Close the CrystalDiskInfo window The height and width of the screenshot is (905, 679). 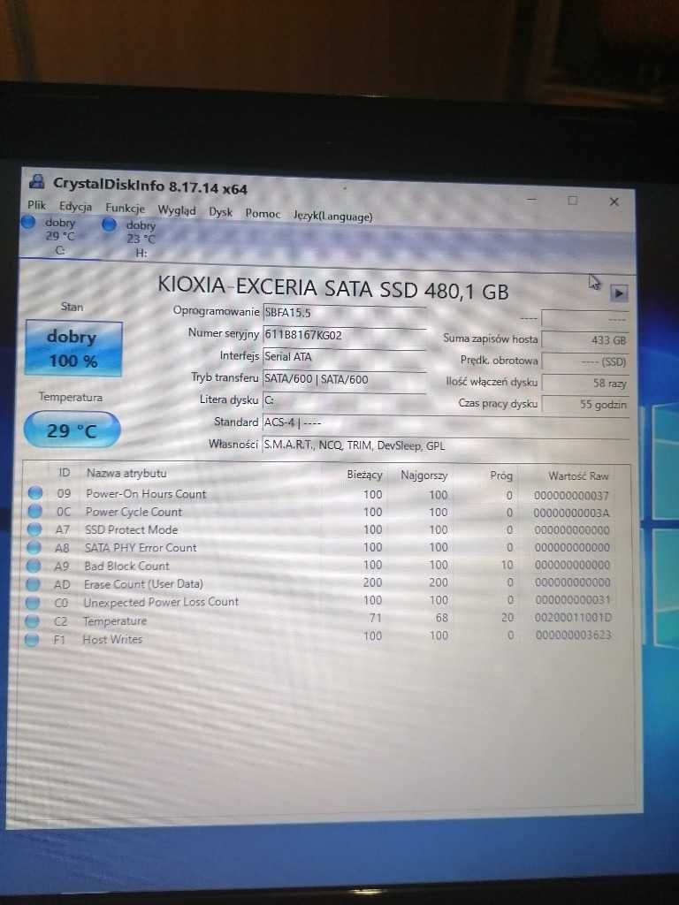[614, 202]
